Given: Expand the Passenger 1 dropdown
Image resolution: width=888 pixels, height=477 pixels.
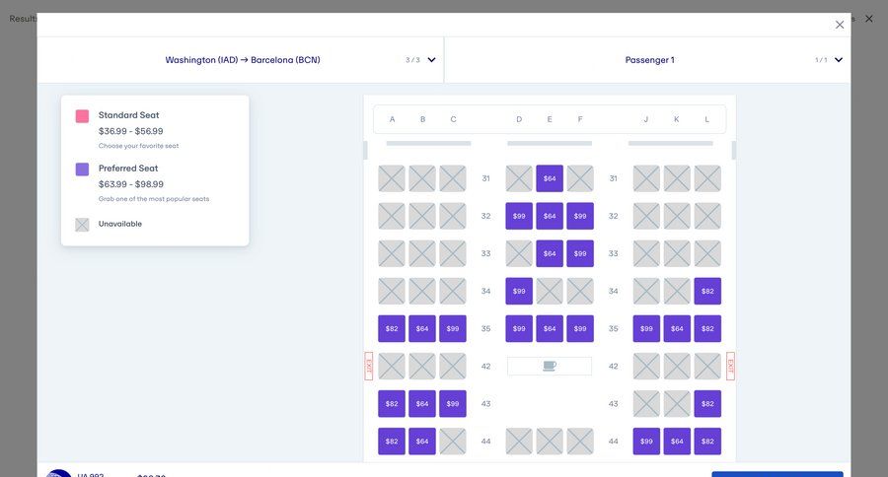Looking at the screenshot, I should coord(838,60).
